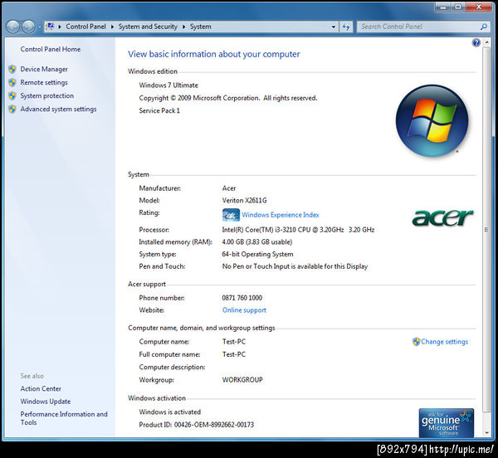
Task: Click the Product ID 00426-OEM-8992662-00173 text
Action: click(x=196, y=425)
